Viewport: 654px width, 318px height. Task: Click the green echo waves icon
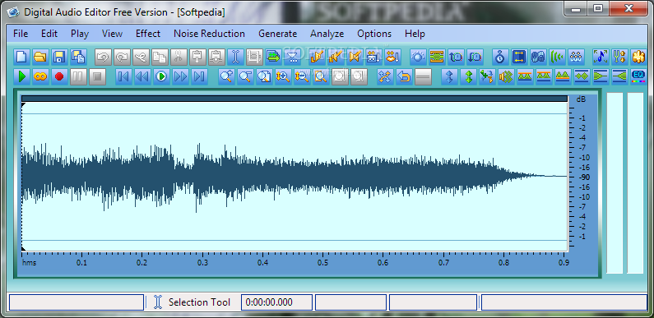coord(557,57)
